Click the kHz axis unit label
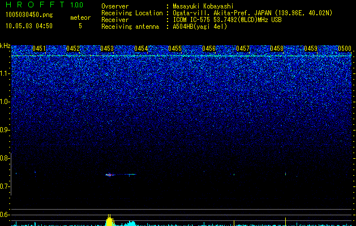 (x=5, y=46)
